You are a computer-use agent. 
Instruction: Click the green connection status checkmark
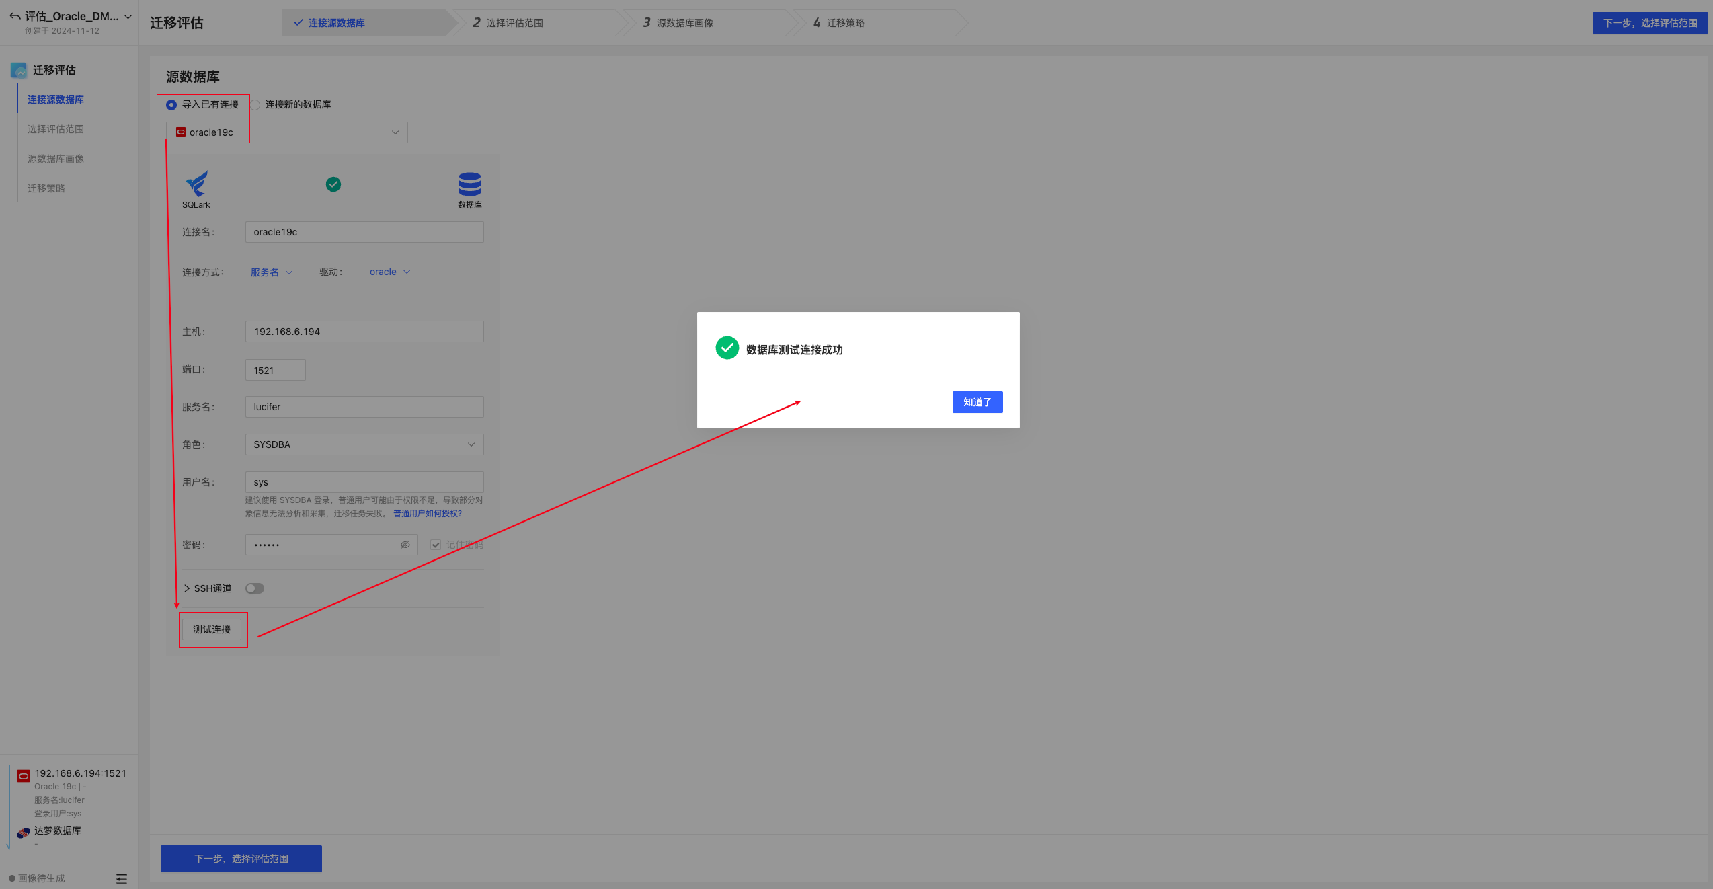coord(333,184)
